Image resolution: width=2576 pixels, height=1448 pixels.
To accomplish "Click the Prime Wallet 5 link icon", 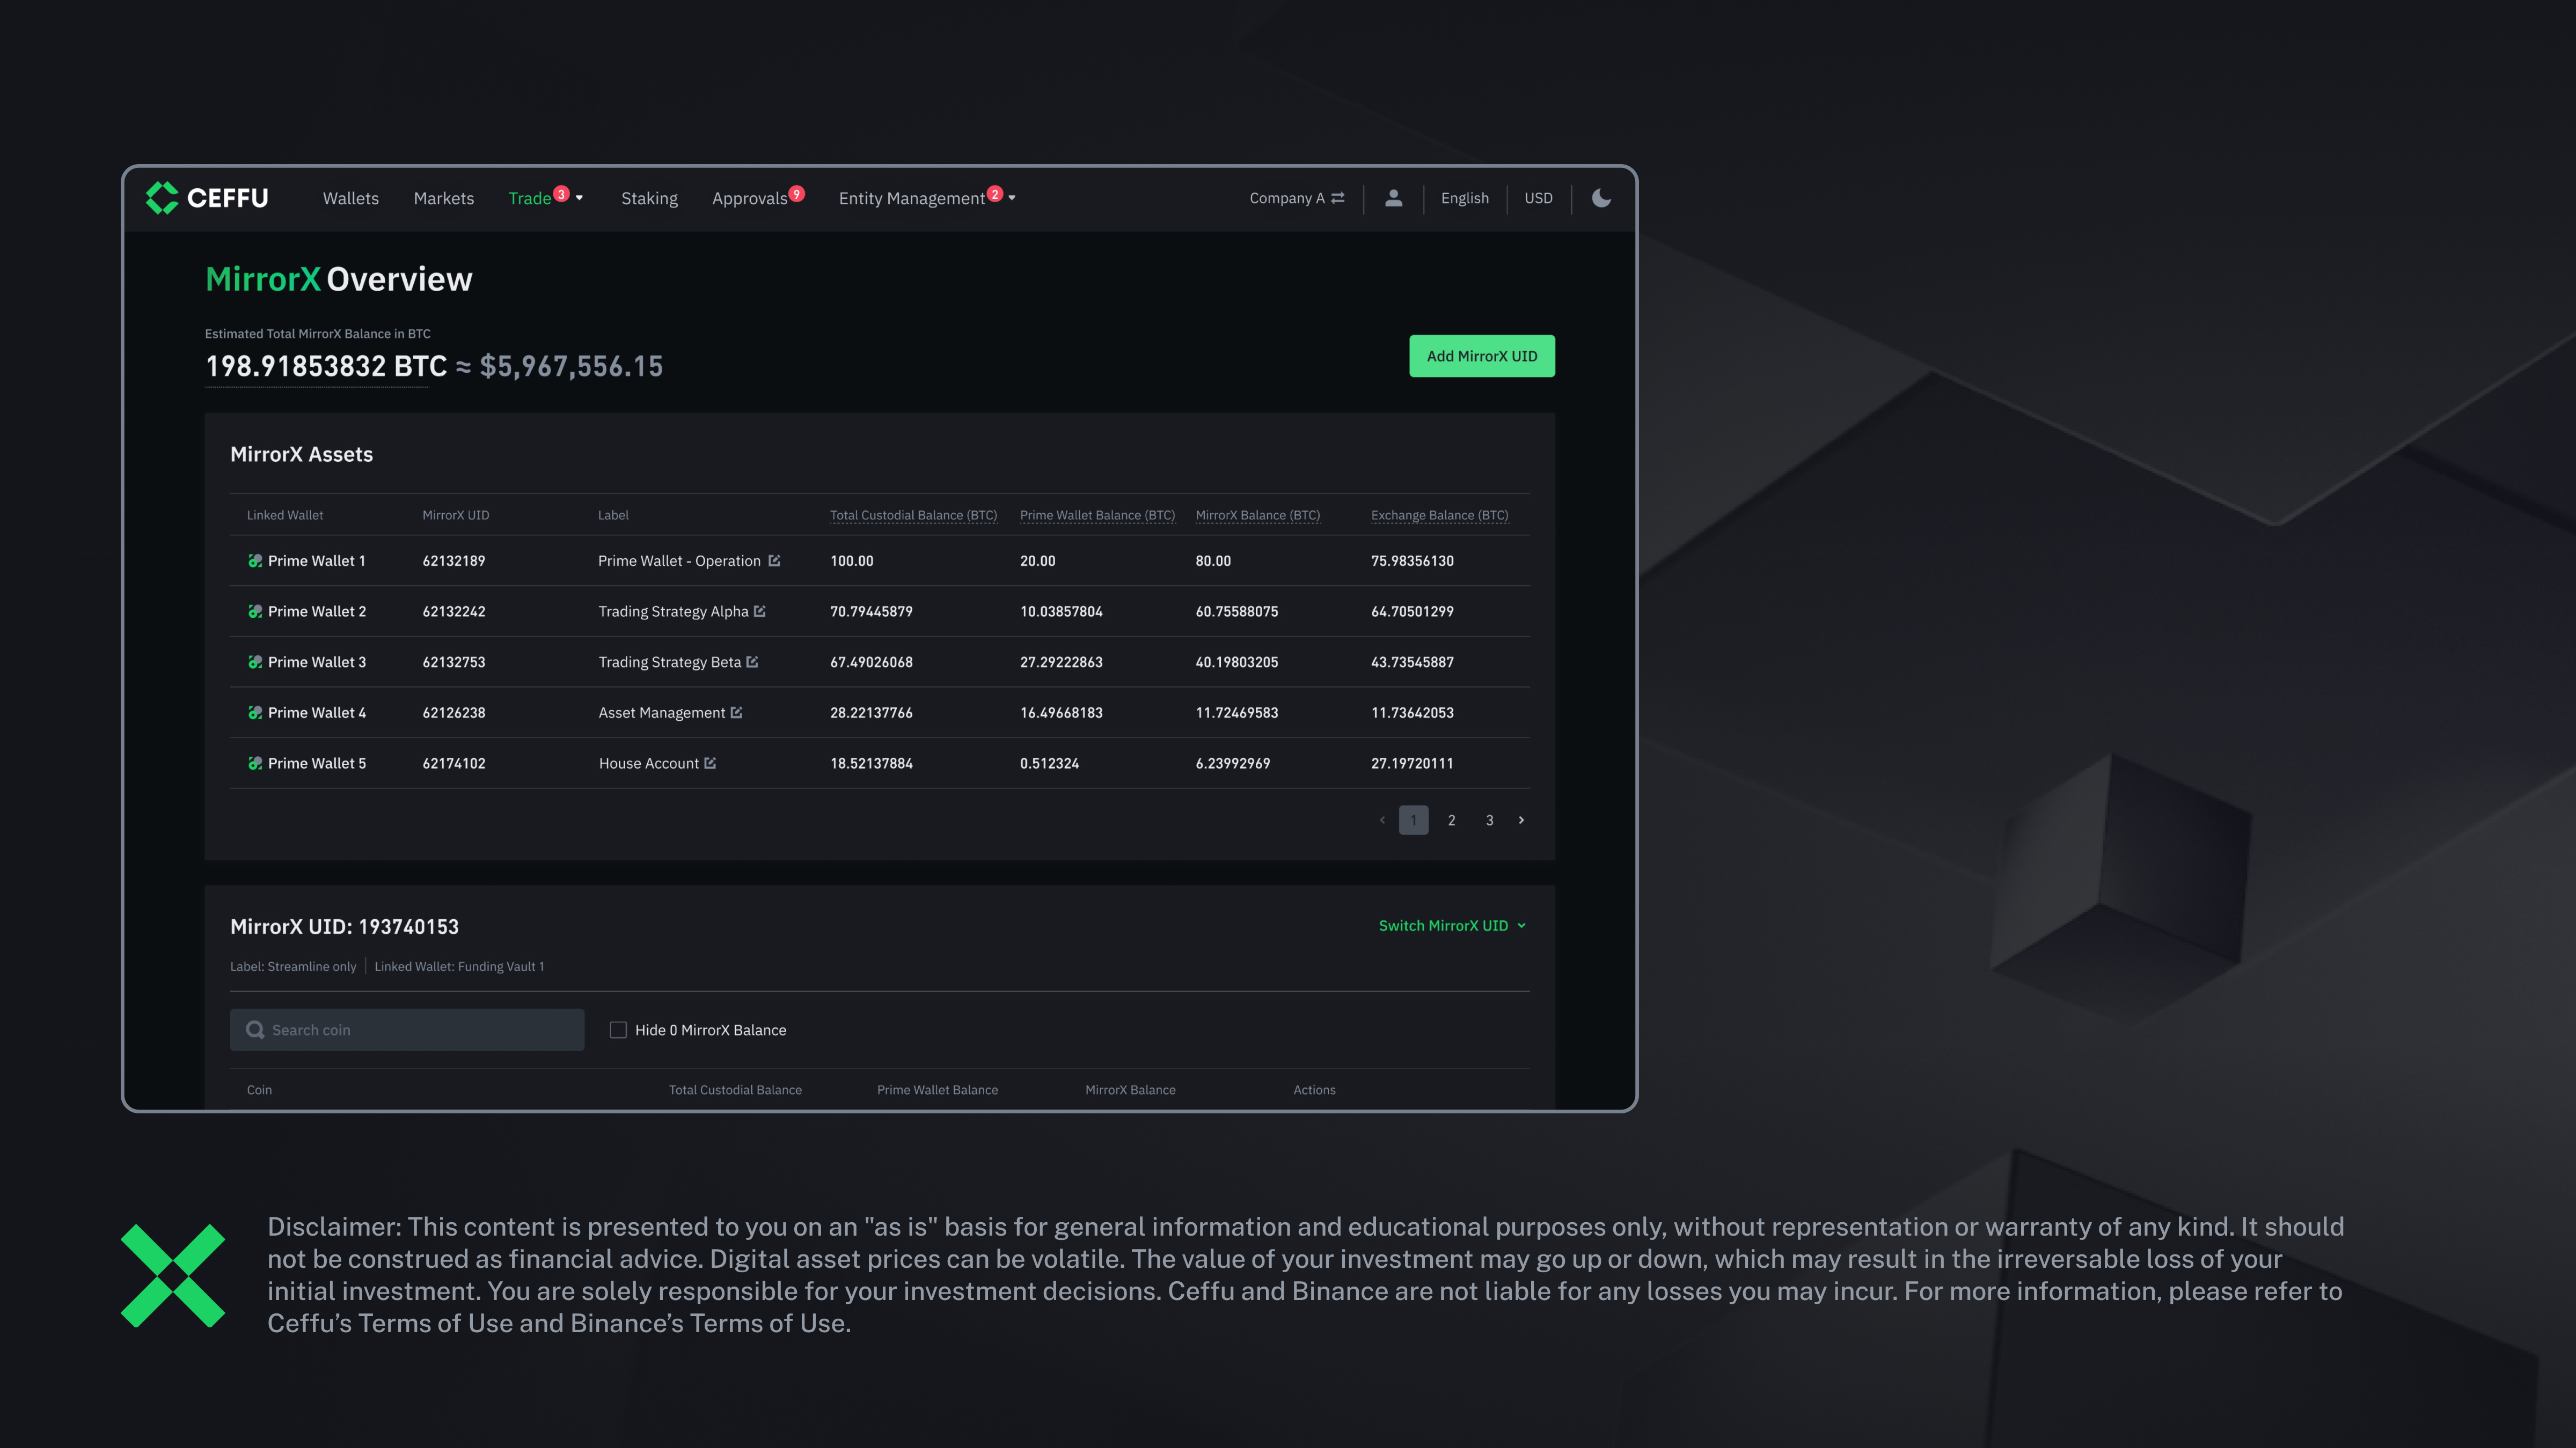I will click(255, 763).
